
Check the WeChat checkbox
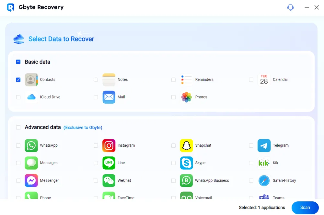(x=96, y=181)
